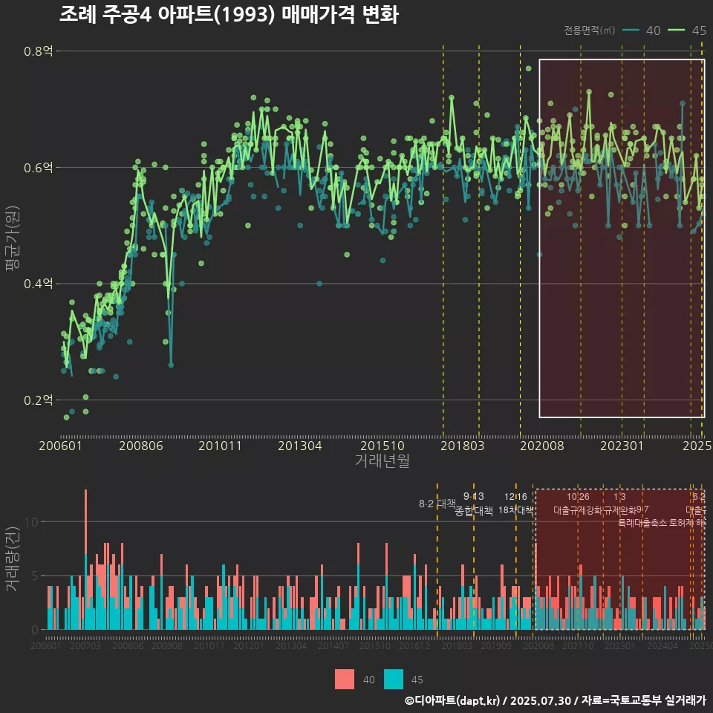The image size is (713, 713).
Task: Click the 5 label on volume axis
Action: coord(35,576)
